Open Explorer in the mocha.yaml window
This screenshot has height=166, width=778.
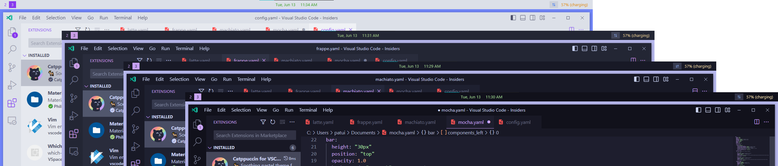coord(197,124)
